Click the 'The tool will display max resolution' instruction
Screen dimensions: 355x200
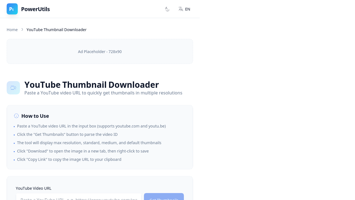coord(89,143)
